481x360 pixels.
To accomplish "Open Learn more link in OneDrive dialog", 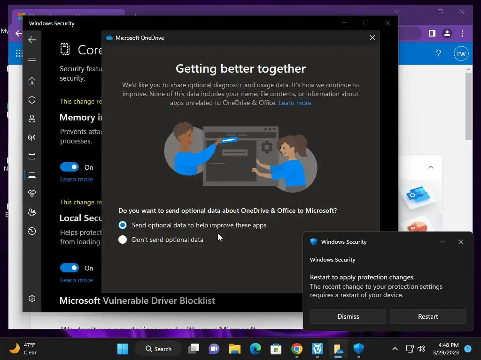I will 295,103.
